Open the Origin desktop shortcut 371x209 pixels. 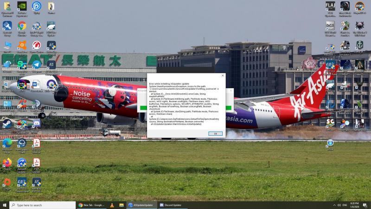7,184
